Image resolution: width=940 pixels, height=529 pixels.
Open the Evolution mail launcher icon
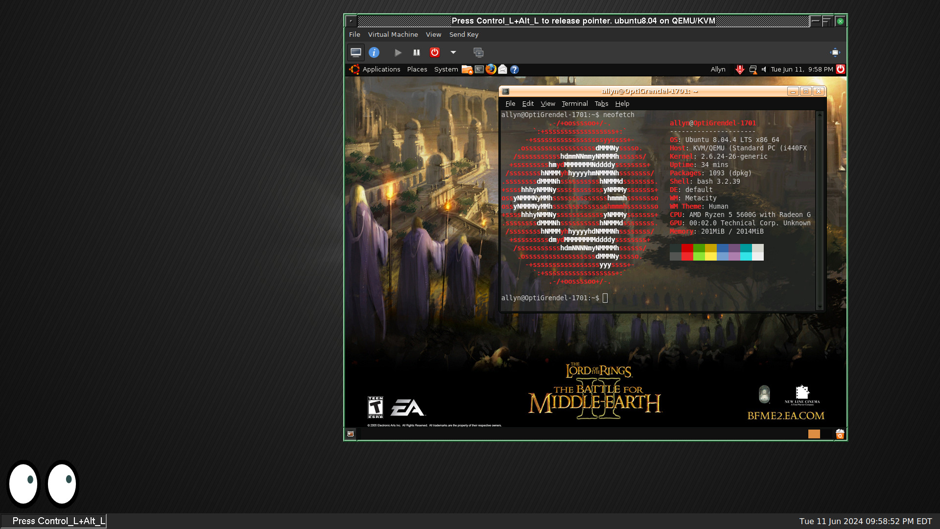tap(502, 70)
